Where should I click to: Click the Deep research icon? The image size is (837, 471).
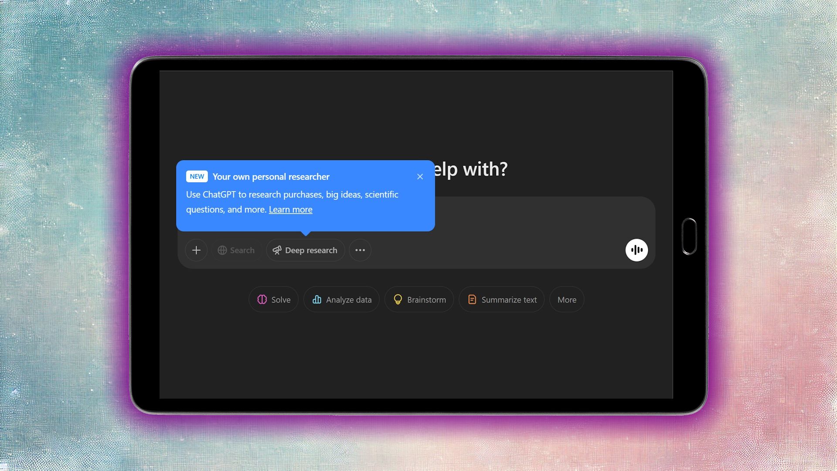click(276, 249)
